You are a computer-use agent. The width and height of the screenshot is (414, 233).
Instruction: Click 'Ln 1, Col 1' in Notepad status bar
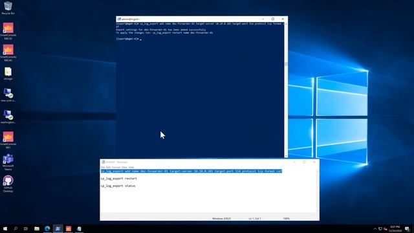255,219
